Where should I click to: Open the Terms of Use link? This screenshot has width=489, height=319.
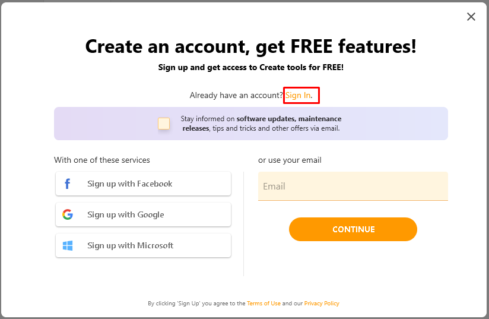pyautogui.click(x=263, y=304)
